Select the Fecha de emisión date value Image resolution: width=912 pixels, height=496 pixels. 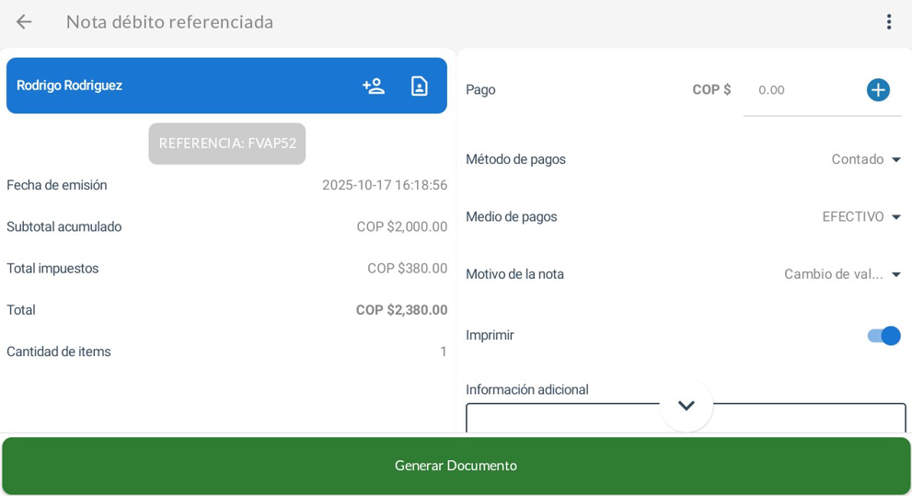pos(384,185)
